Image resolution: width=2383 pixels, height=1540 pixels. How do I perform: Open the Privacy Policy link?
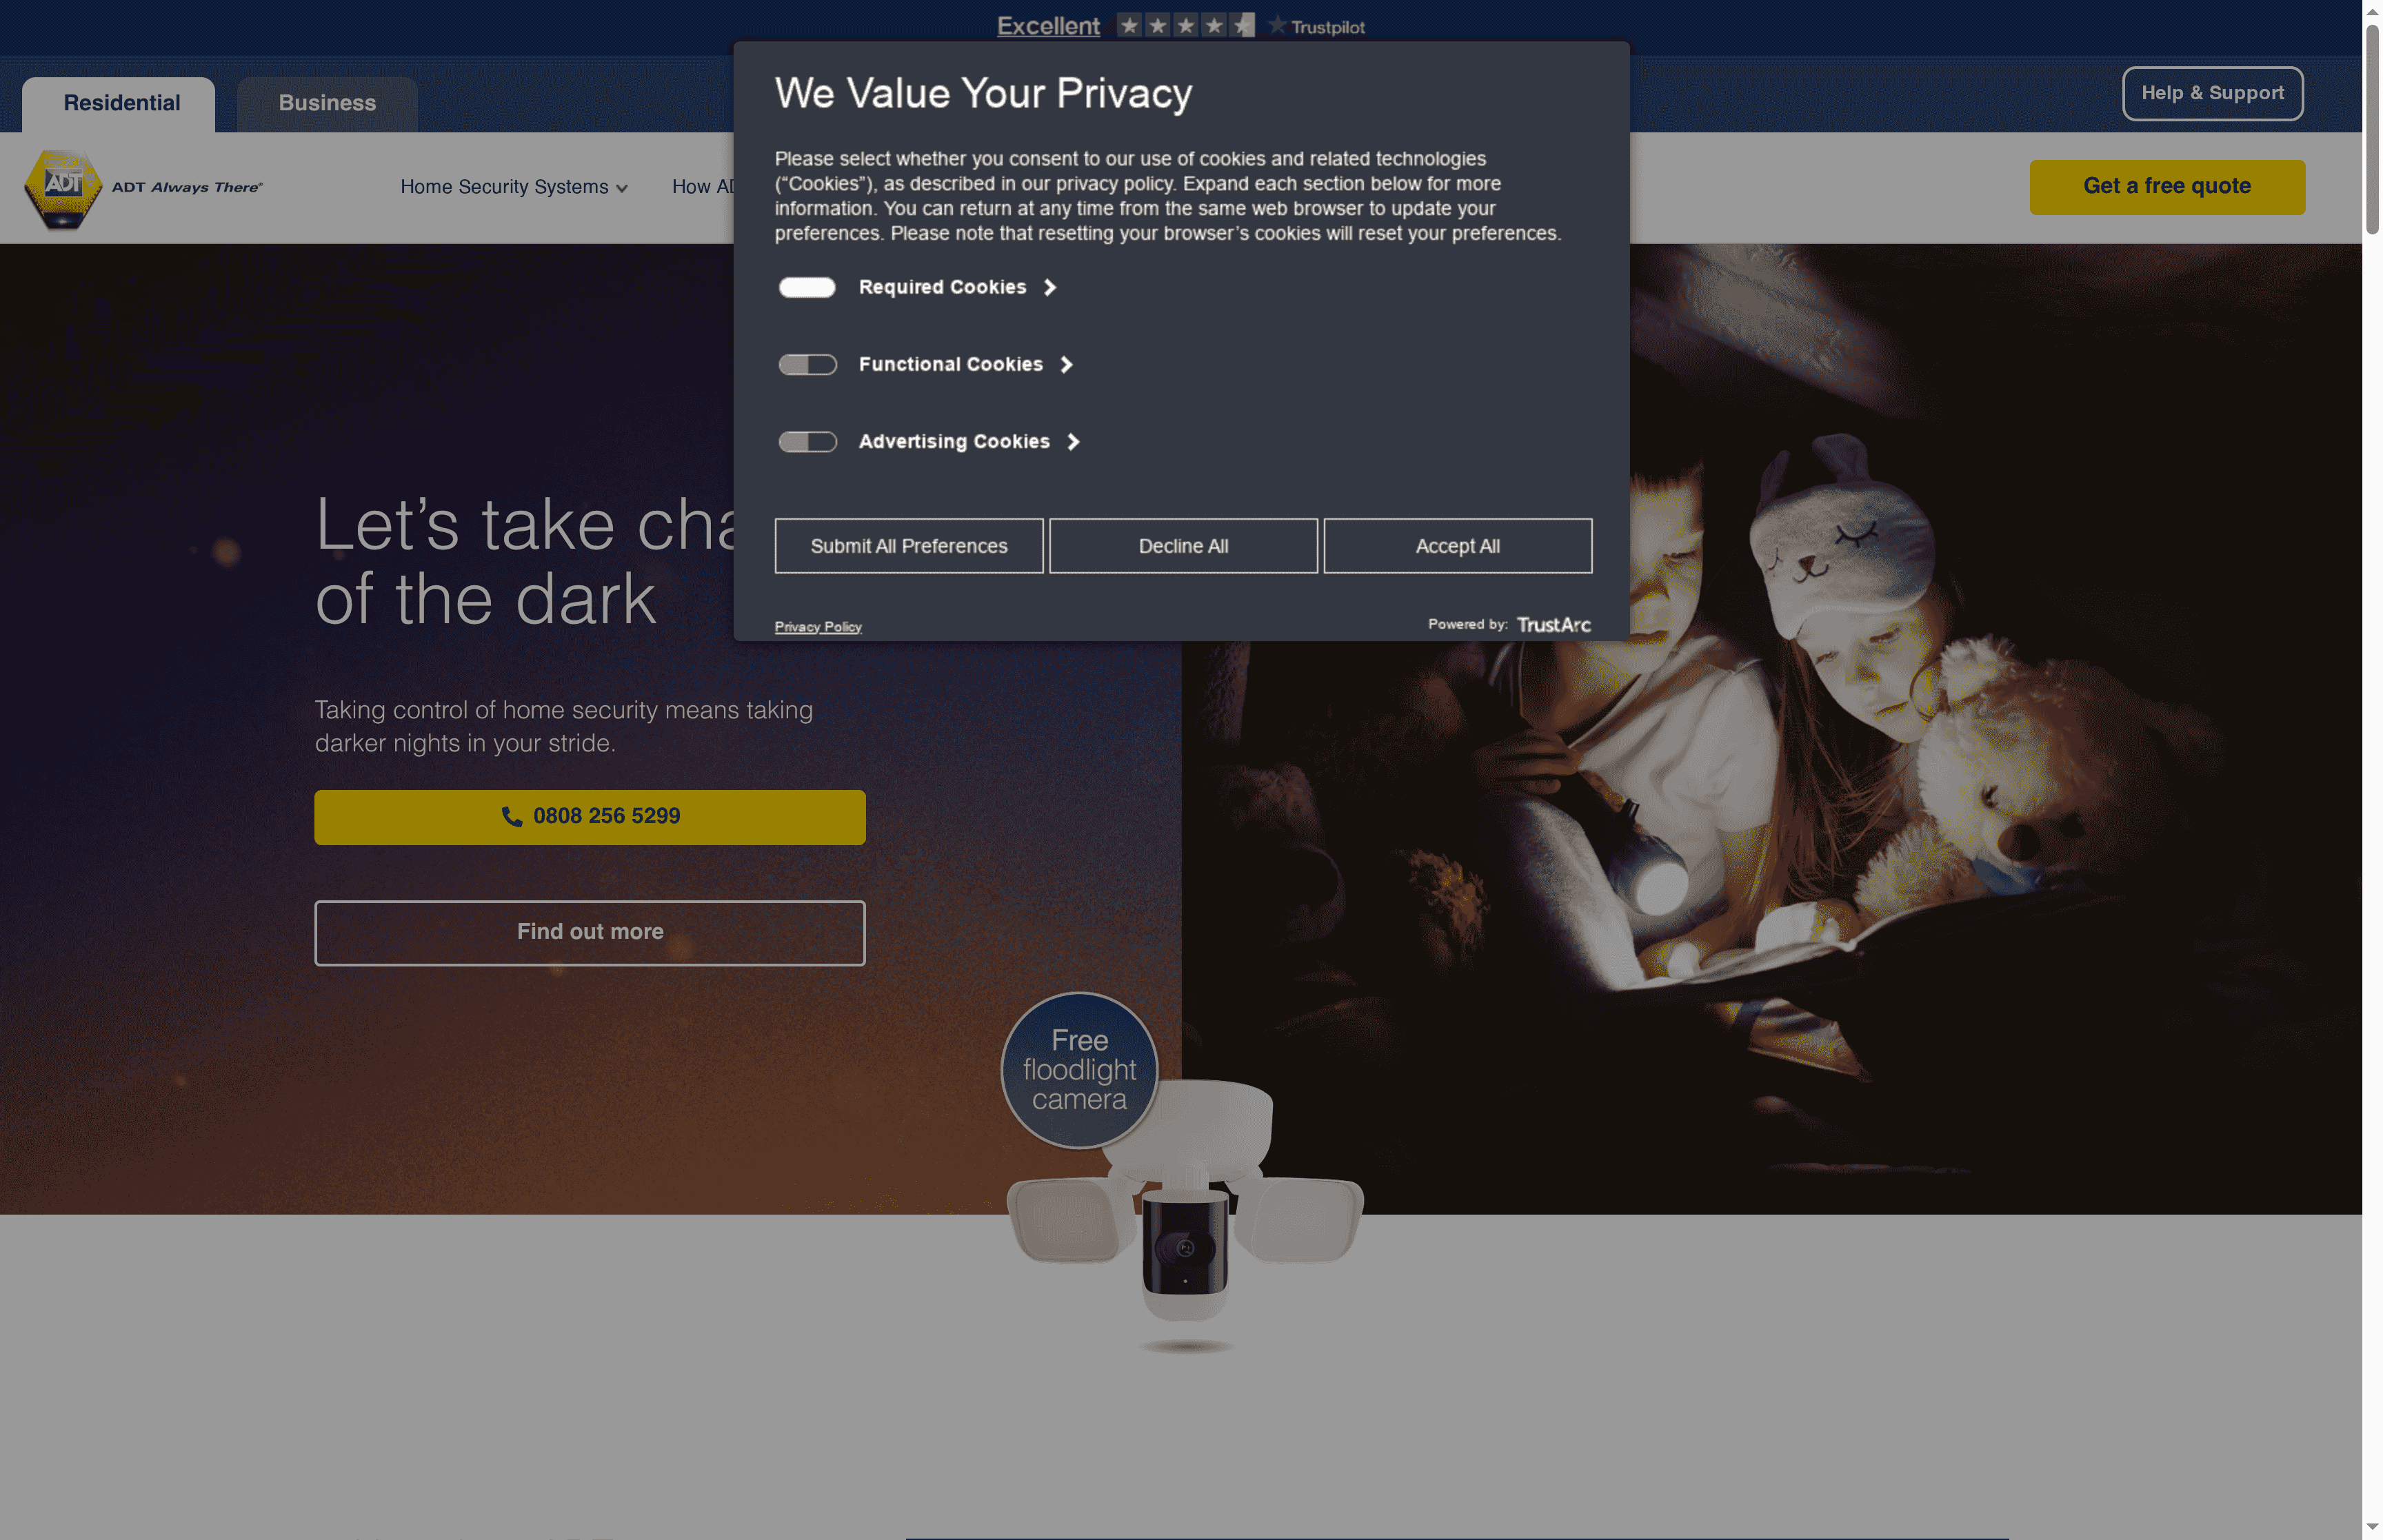point(818,626)
